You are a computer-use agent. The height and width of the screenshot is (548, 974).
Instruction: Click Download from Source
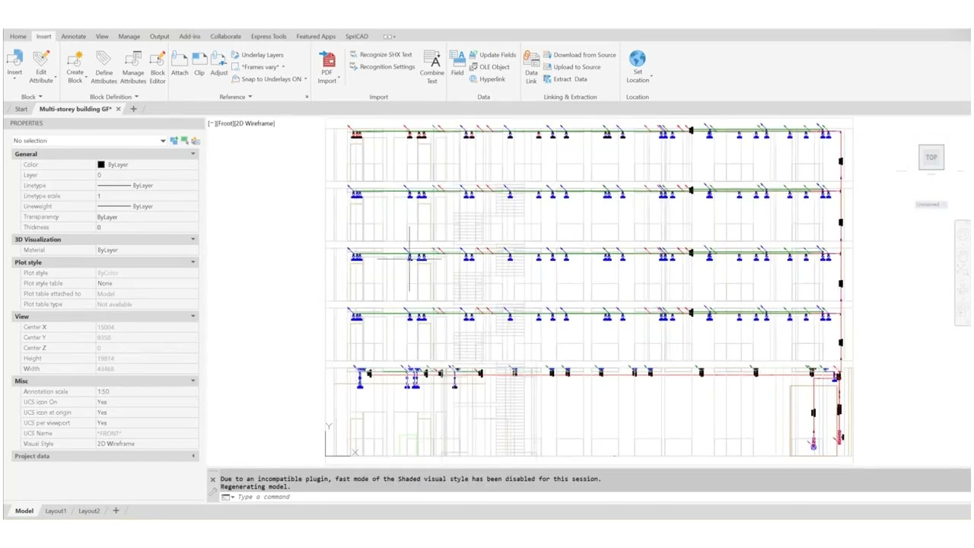[x=584, y=54]
